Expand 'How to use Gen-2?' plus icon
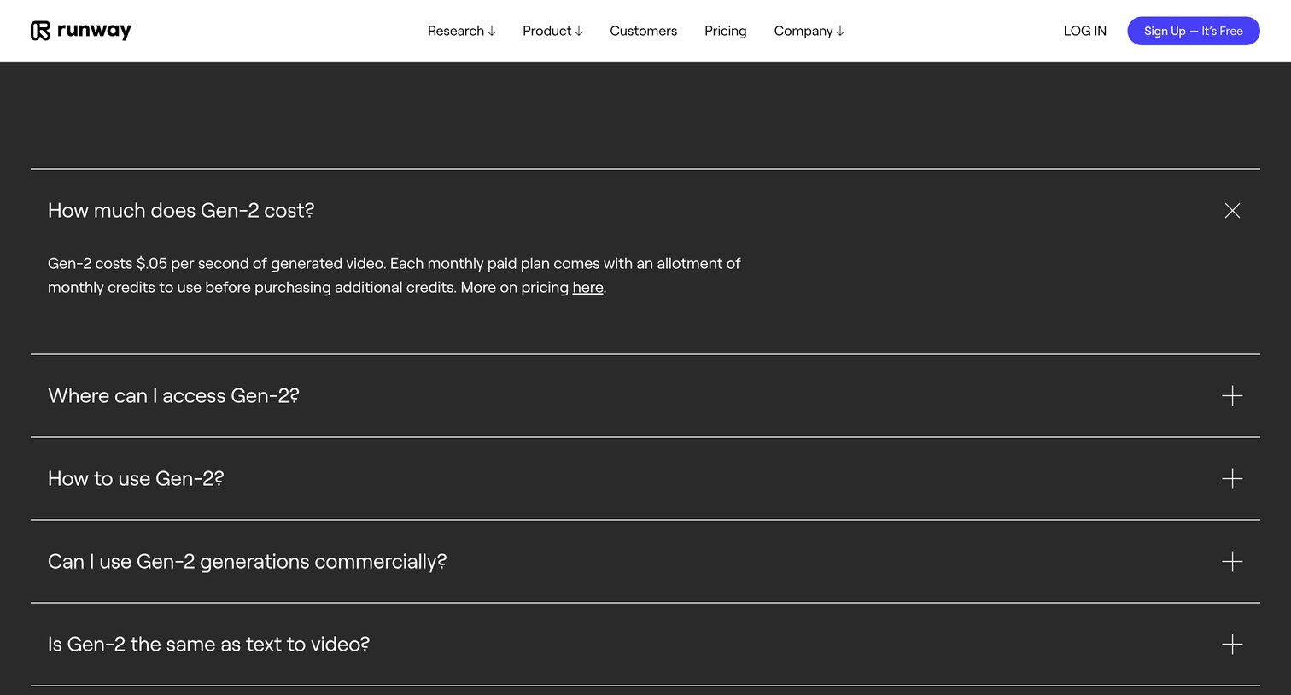Image resolution: width=1291 pixels, height=695 pixels. tap(1232, 479)
